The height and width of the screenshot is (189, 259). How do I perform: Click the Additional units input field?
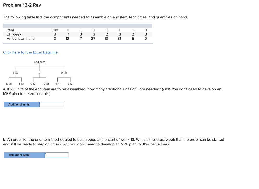(x=52, y=104)
